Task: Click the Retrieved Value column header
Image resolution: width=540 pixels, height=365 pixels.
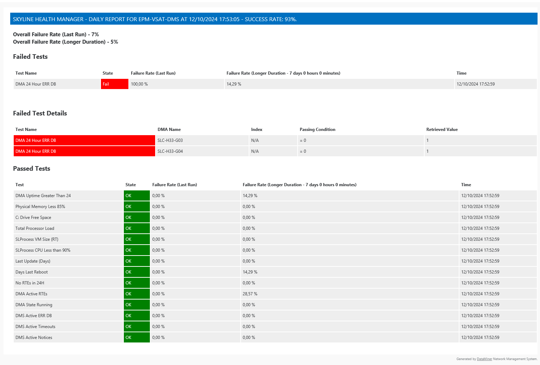Action: 442,130
